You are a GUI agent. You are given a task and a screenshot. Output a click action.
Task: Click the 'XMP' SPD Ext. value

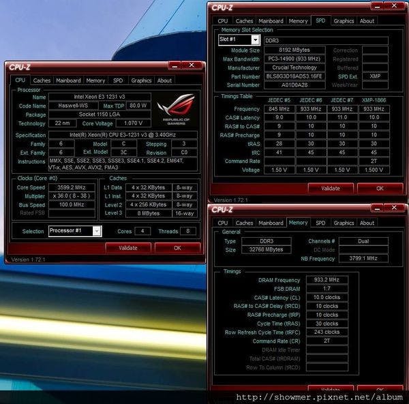pyautogui.click(x=375, y=76)
